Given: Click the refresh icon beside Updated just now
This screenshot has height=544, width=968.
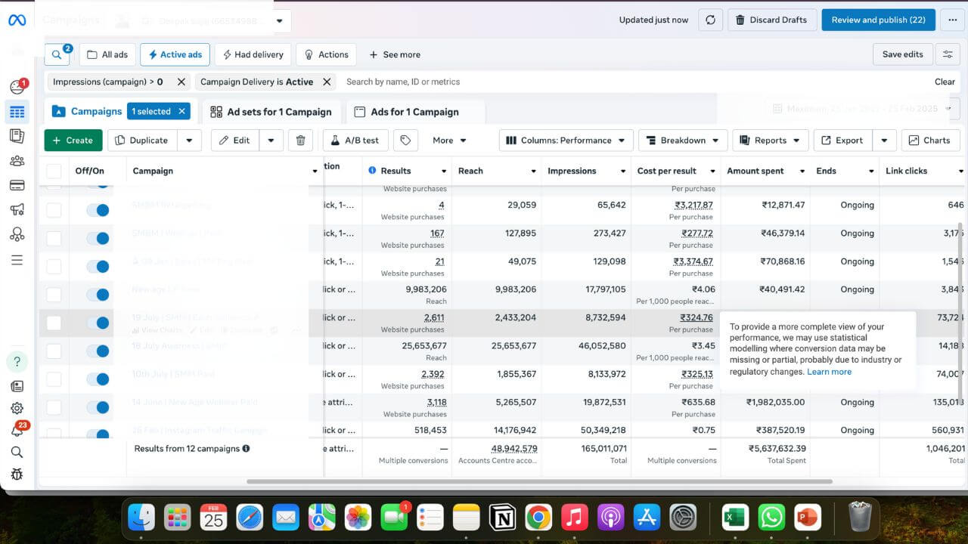Looking at the screenshot, I should point(709,20).
